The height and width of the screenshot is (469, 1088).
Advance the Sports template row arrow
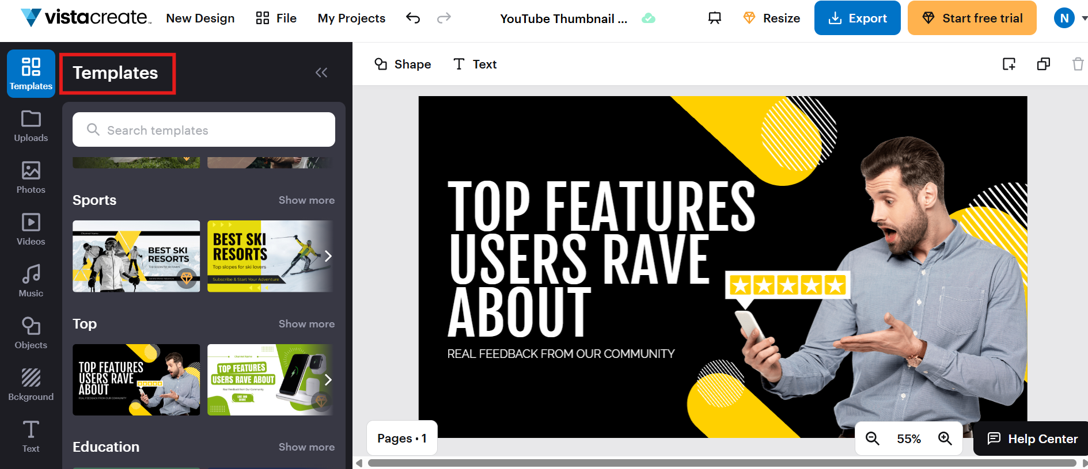coord(328,256)
